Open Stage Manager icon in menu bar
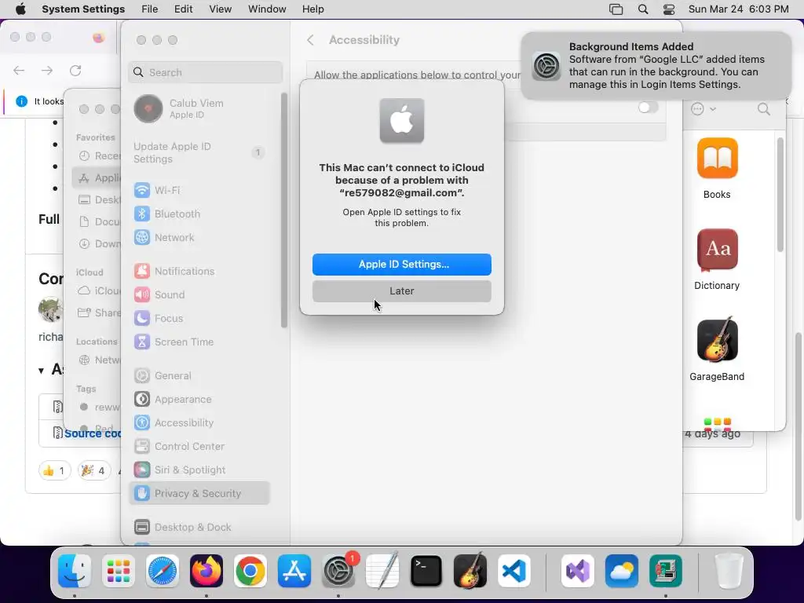The height and width of the screenshot is (603, 804). click(x=616, y=9)
